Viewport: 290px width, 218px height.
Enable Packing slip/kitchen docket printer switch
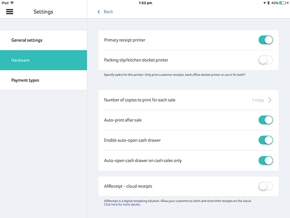(266, 60)
